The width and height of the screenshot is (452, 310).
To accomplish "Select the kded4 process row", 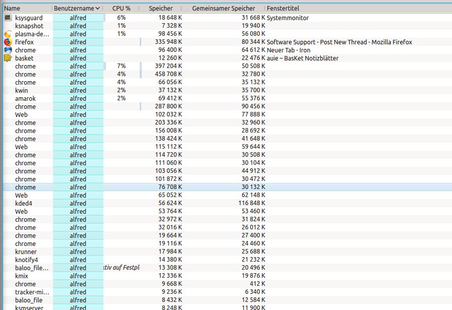I will (x=24, y=203).
